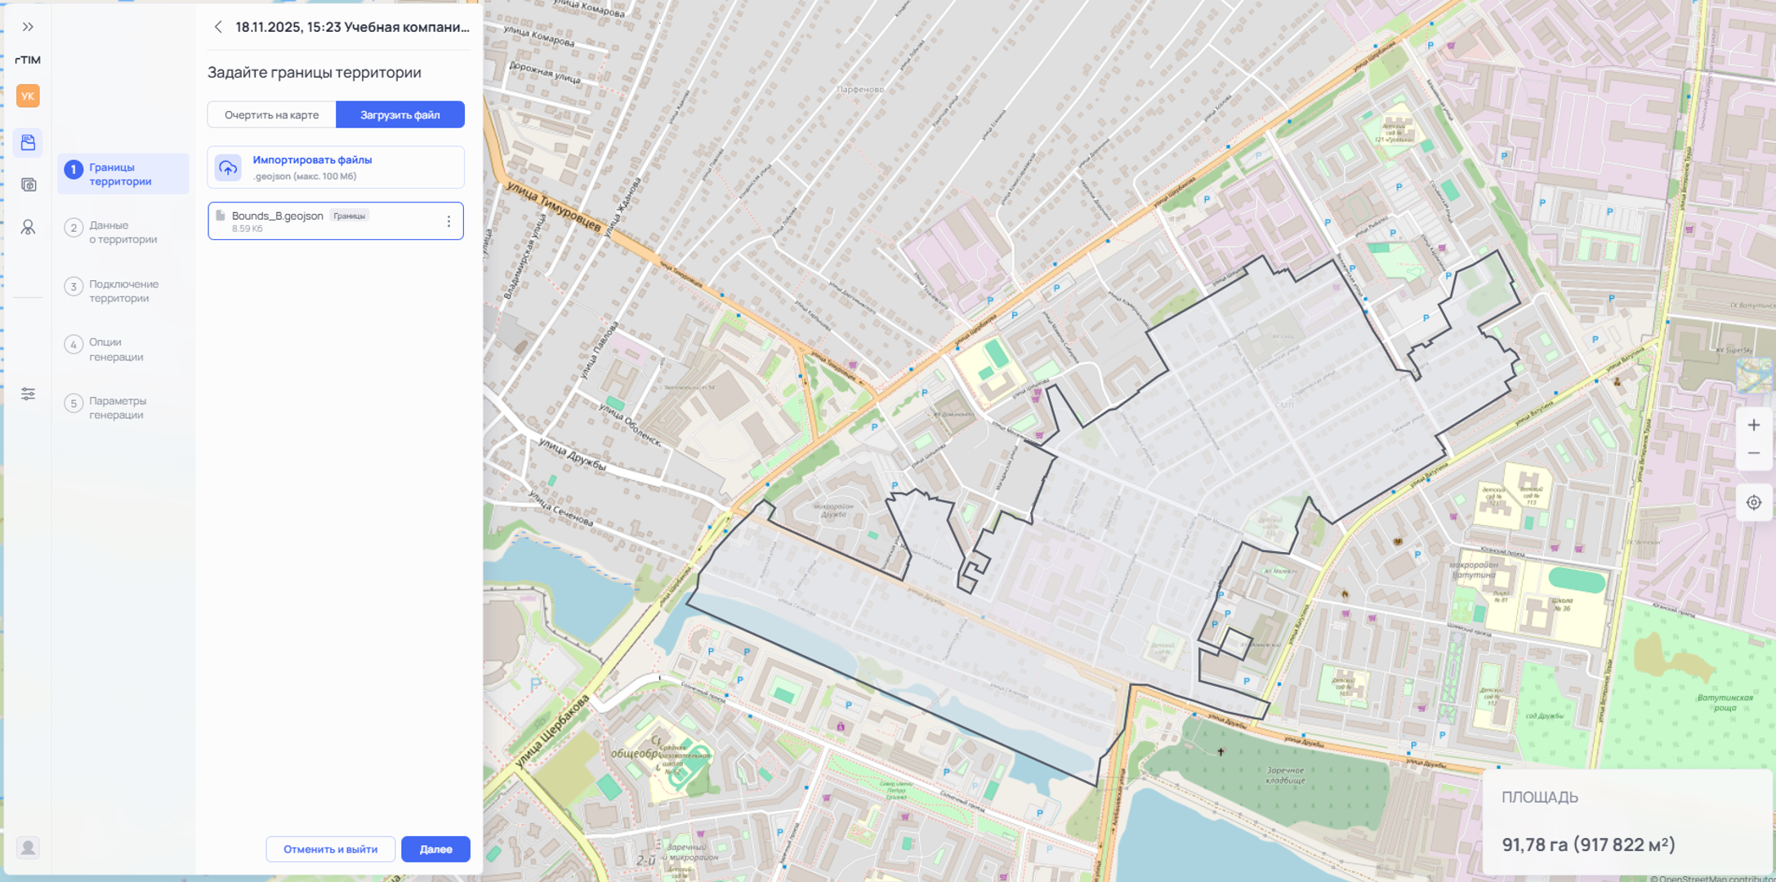
Task: Click the user profile icon at bottom-left
Action: pos(28,848)
